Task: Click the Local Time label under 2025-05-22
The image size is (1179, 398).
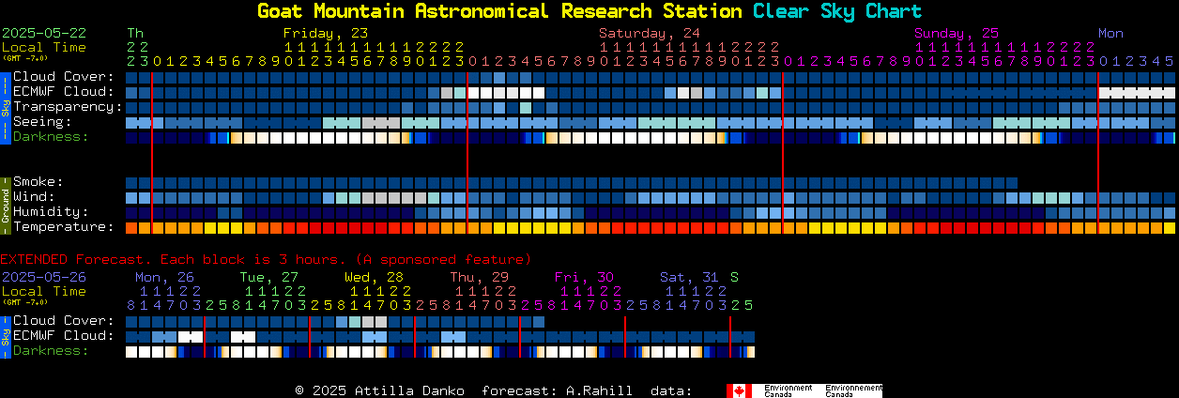Action: click(44, 47)
